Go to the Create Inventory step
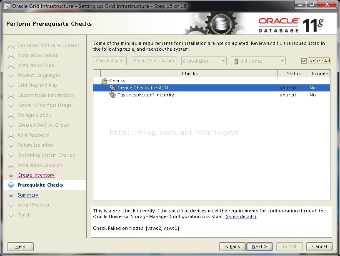 36,175
